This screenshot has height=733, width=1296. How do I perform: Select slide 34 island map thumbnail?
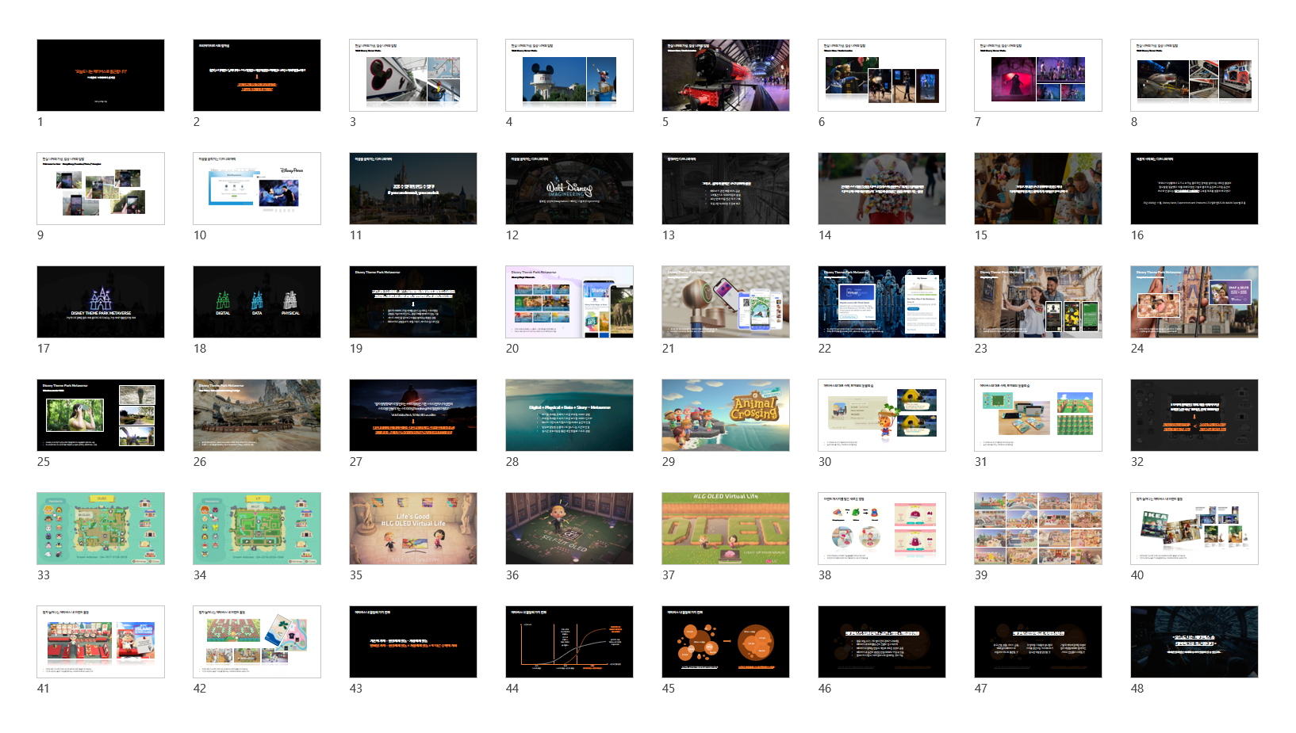257,529
